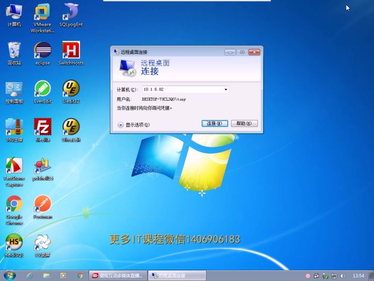The height and width of the screenshot is (281, 374).
Task: Select the 回收站 recycle bin icon
Action: pos(14,53)
